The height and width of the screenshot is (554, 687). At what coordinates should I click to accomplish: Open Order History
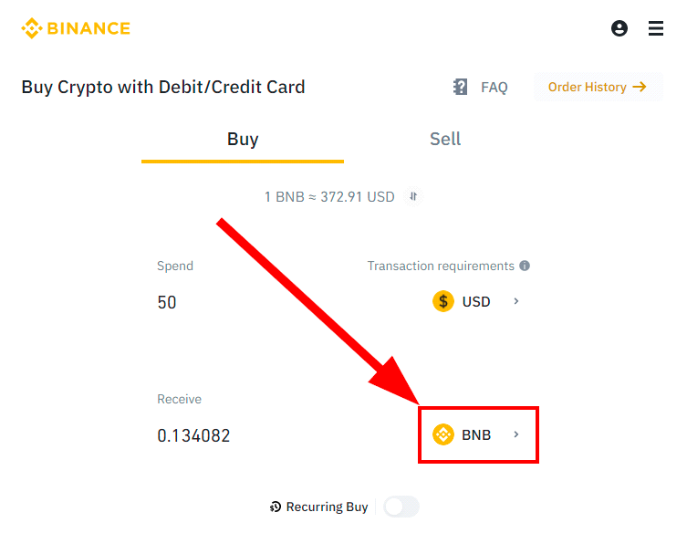click(x=598, y=88)
